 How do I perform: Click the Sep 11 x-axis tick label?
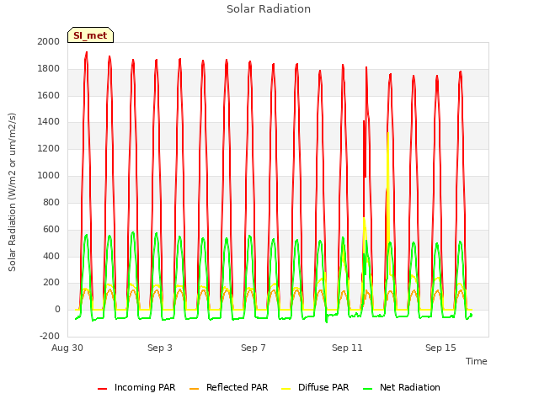pyautogui.click(x=347, y=348)
